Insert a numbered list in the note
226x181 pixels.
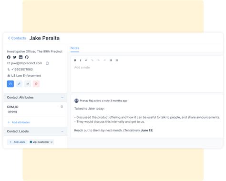pyautogui.click(x=117, y=60)
